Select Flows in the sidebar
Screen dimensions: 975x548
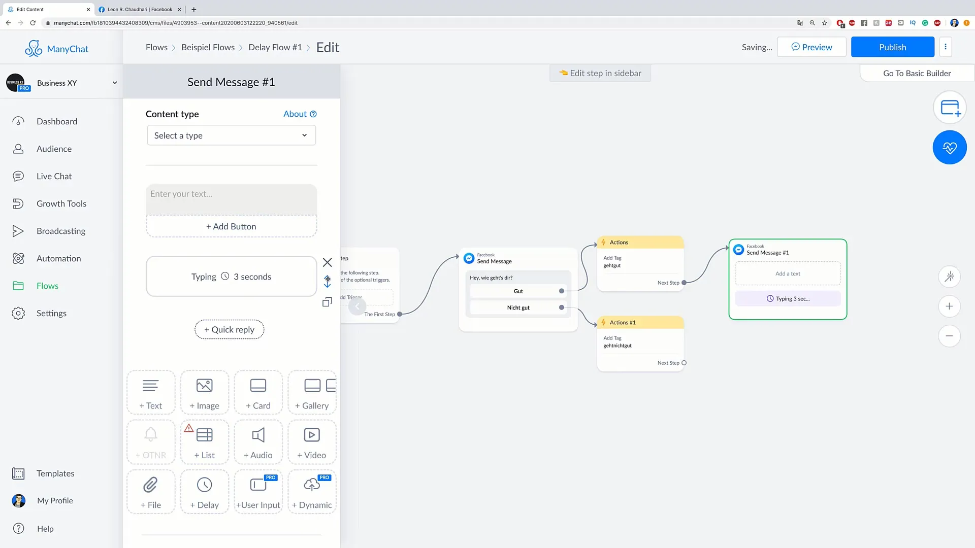click(x=47, y=286)
